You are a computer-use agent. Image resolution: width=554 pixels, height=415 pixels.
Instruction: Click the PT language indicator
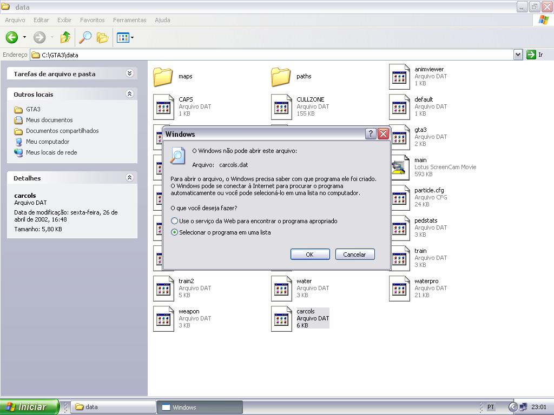click(491, 407)
